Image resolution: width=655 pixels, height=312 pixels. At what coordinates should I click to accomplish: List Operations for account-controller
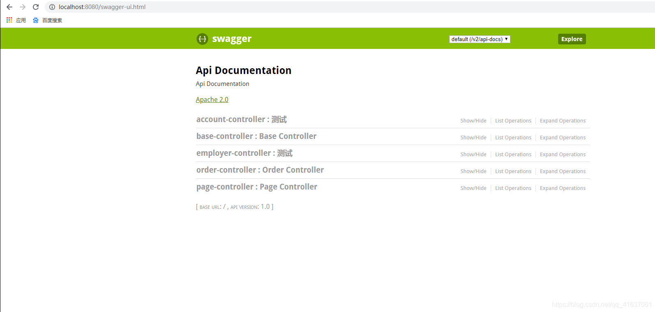pyautogui.click(x=513, y=121)
